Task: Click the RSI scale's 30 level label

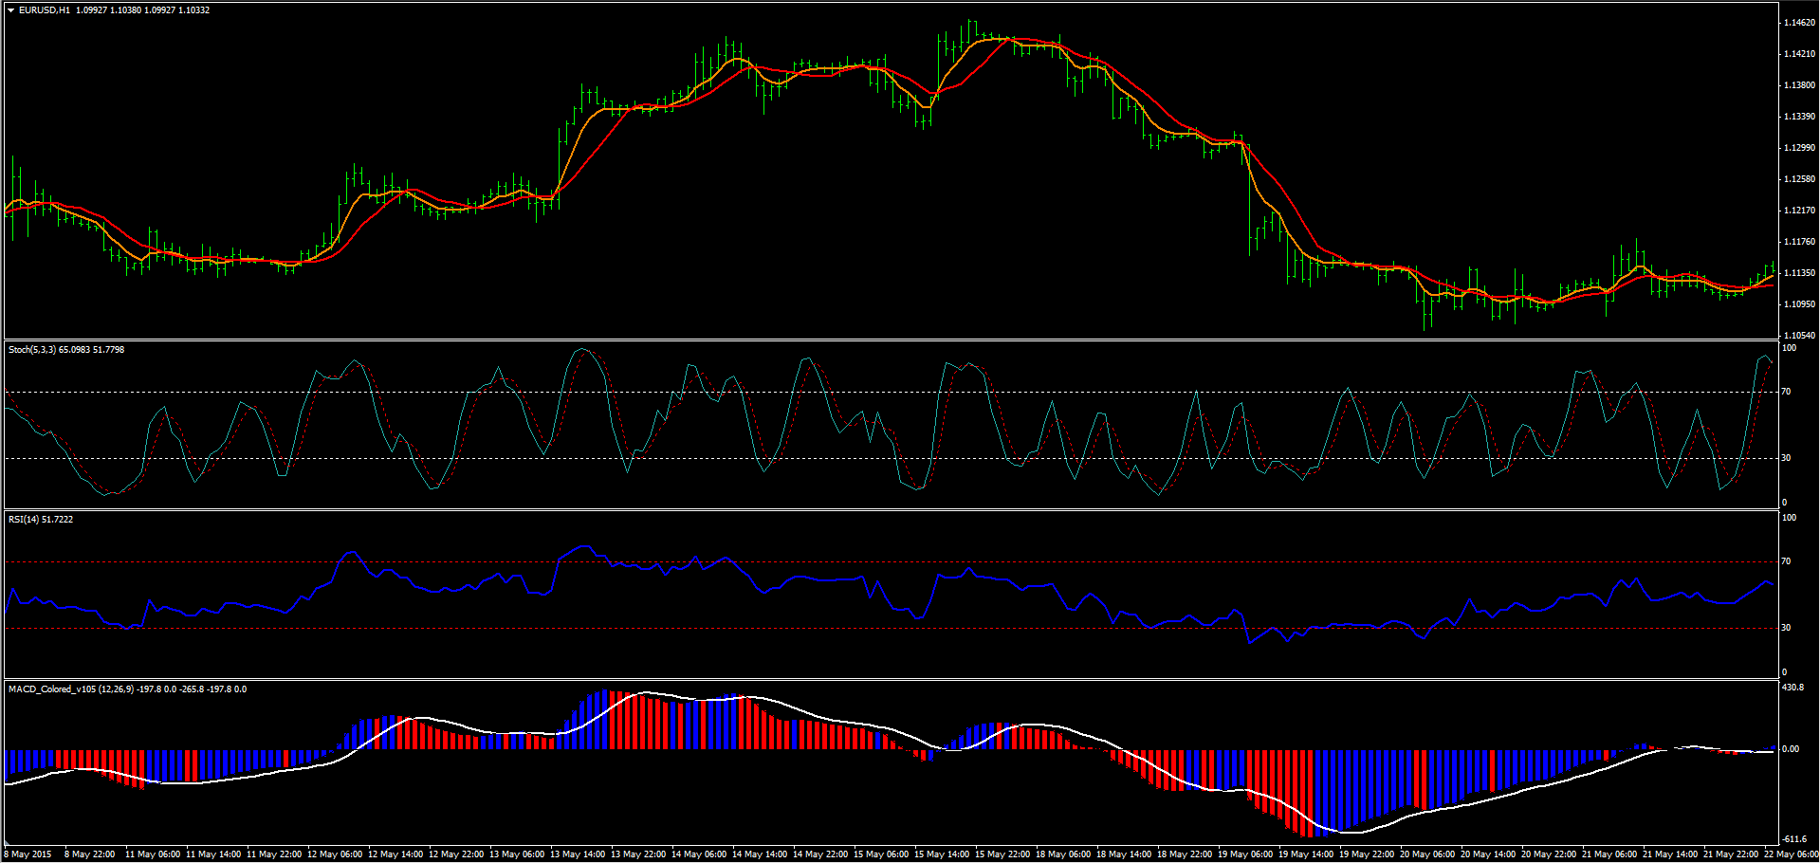Action: click(1786, 628)
